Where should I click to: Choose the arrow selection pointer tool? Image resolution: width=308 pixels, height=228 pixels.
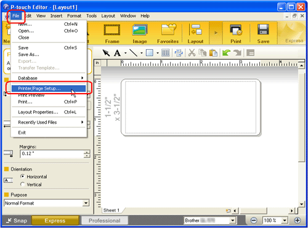click(106, 53)
